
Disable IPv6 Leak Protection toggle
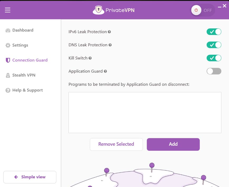pyautogui.click(x=214, y=32)
